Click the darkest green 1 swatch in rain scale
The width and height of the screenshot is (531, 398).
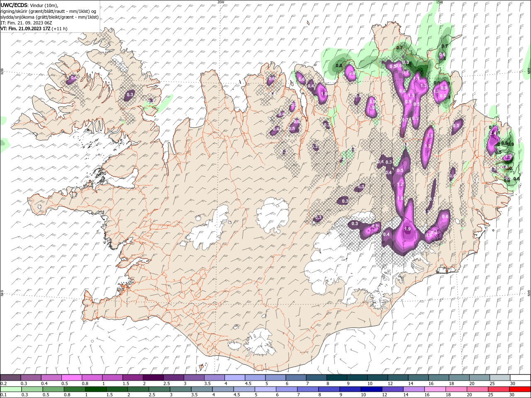(95, 389)
